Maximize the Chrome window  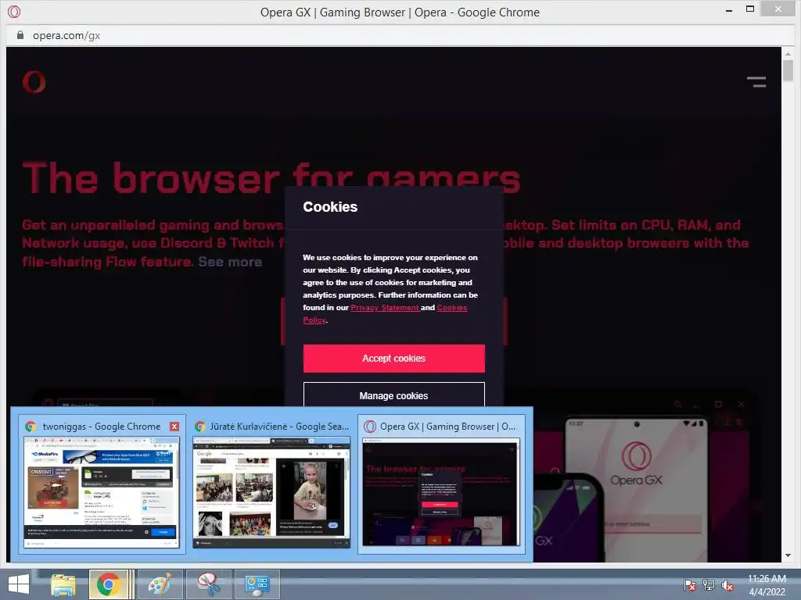(x=750, y=9)
